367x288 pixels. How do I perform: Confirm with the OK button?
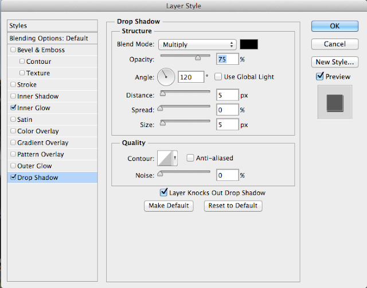[335, 26]
